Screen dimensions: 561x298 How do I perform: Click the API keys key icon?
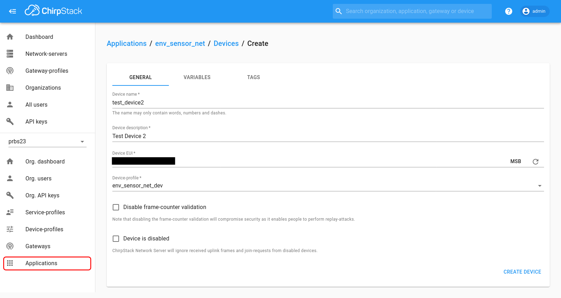click(10, 121)
